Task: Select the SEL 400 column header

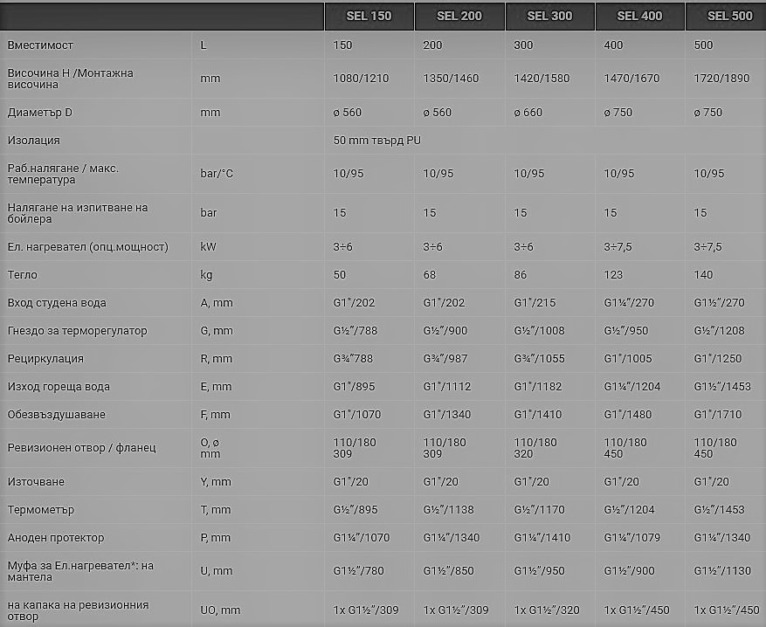Action: pos(639,16)
